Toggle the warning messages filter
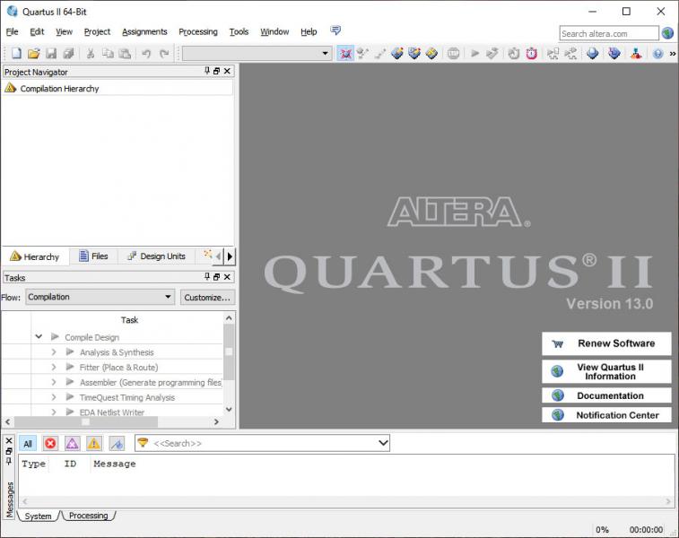The height and width of the screenshot is (538, 679). 93,444
